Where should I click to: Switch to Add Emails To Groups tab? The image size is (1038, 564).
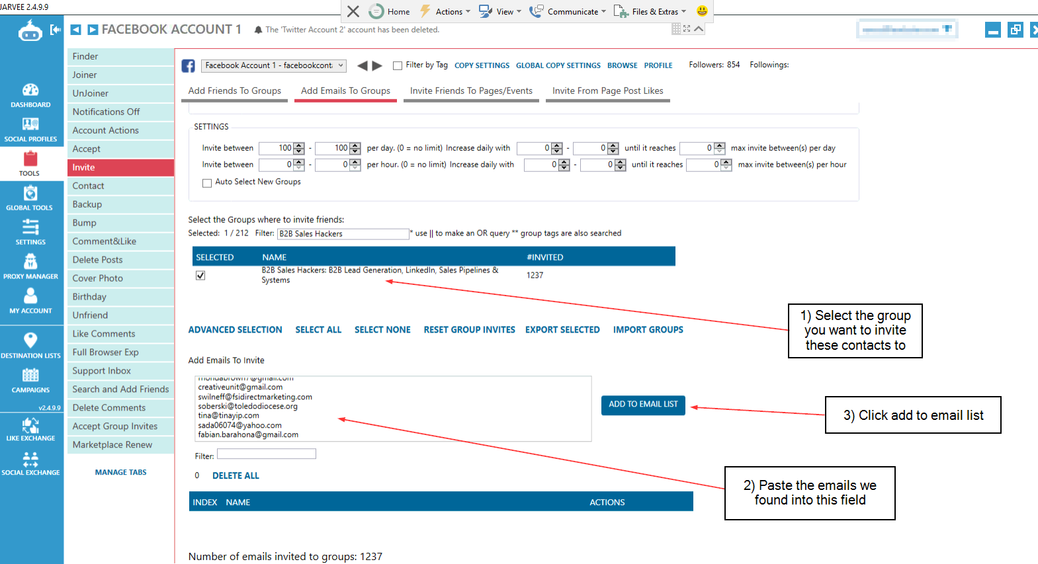(x=345, y=91)
